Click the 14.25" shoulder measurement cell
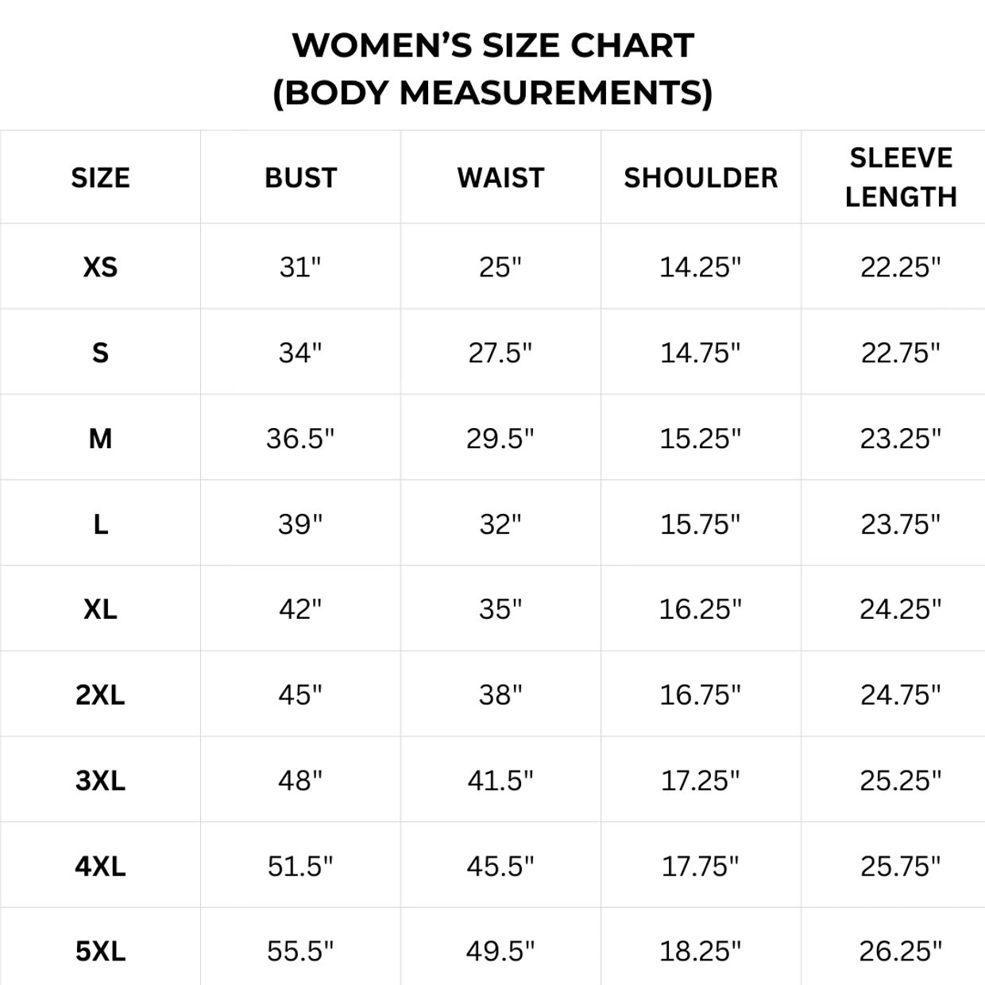Screen dimensions: 985x985 click(701, 267)
